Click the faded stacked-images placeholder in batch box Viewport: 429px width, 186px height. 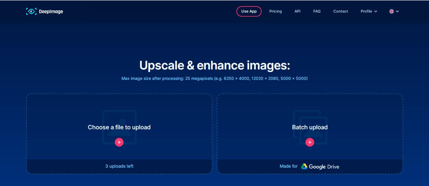point(310,127)
